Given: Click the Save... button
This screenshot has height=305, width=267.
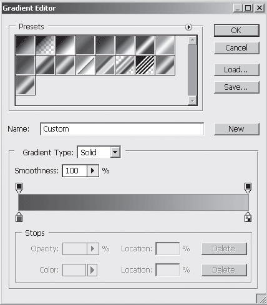Looking at the screenshot, I should click(236, 87).
